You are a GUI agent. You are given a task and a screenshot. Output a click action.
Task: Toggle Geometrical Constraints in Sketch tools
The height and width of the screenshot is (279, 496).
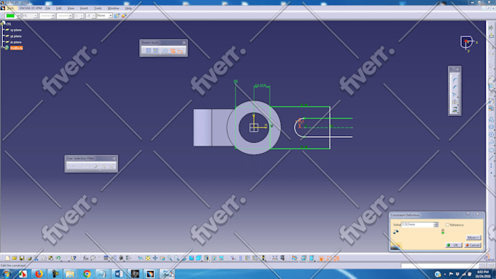pyautogui.click(x=173, y=51)
